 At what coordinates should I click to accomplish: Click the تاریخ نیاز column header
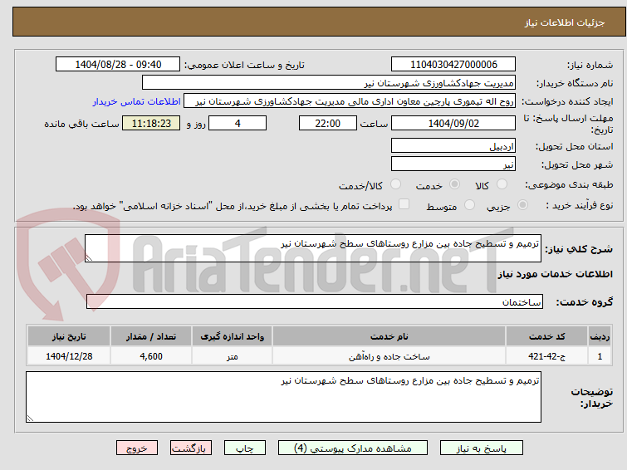tap(69, 336)
